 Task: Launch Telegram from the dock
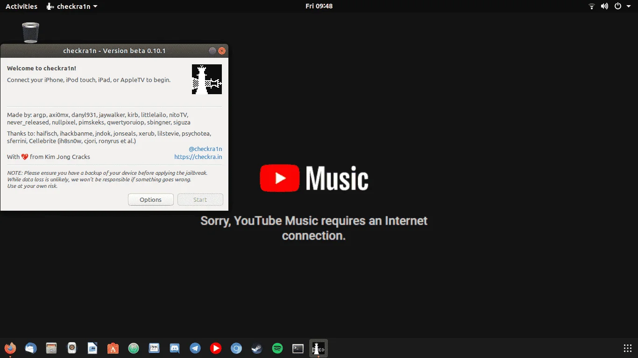point(195,348)
